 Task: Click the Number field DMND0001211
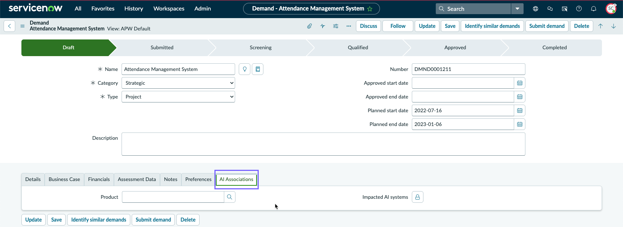click(x=468, y=69)
